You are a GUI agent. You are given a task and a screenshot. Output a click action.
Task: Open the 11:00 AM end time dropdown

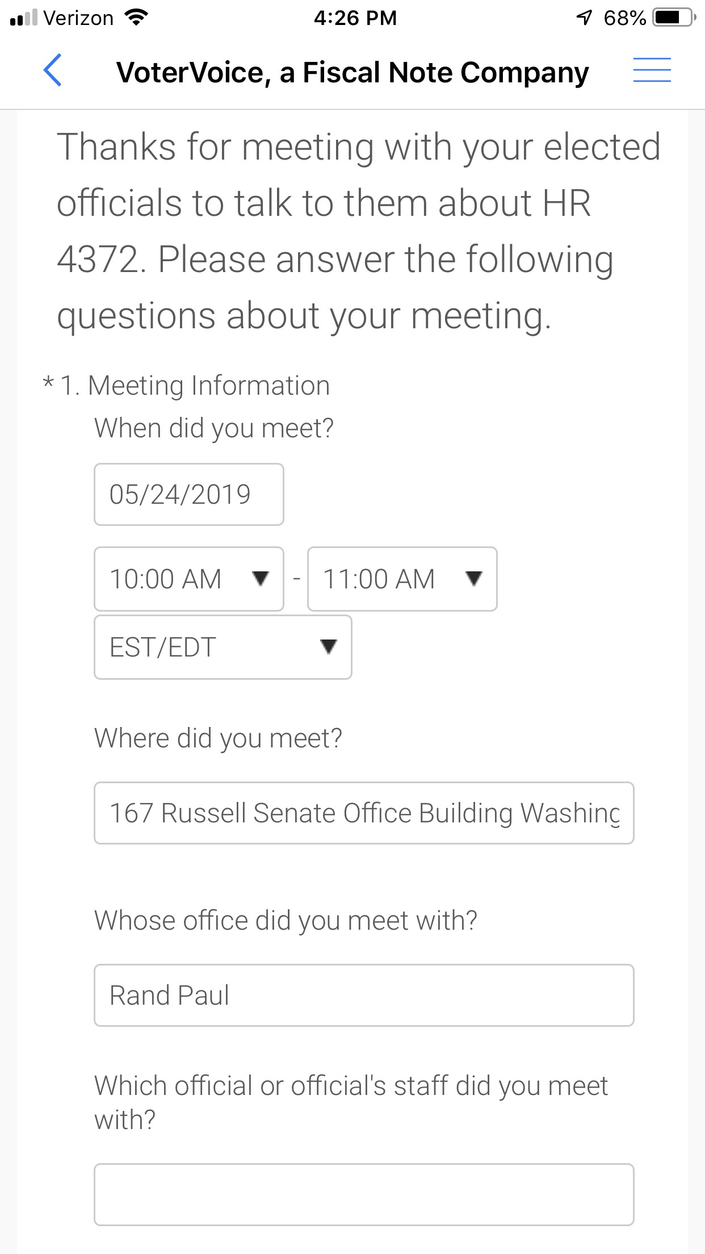point(402,579)
